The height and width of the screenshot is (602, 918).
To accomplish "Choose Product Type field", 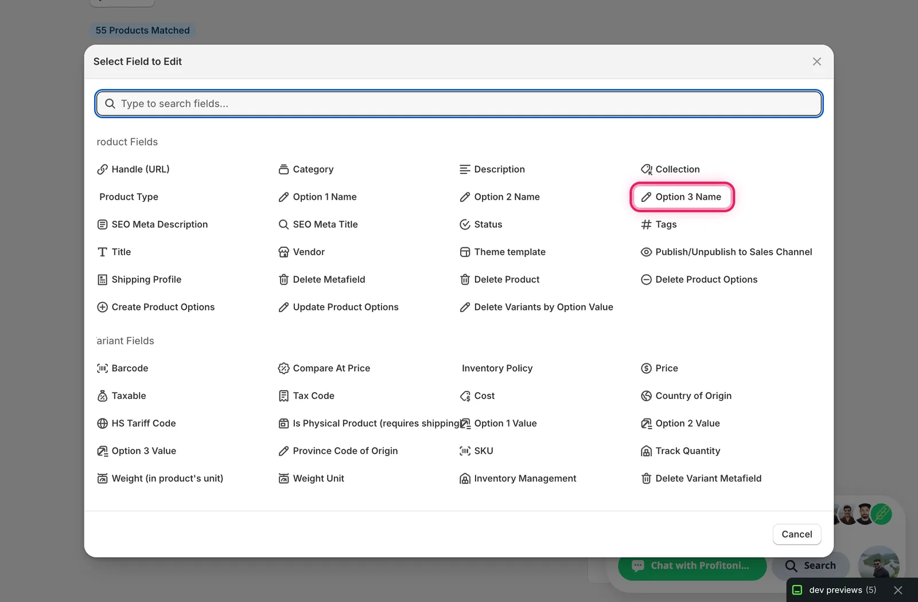I will point(129,197).
